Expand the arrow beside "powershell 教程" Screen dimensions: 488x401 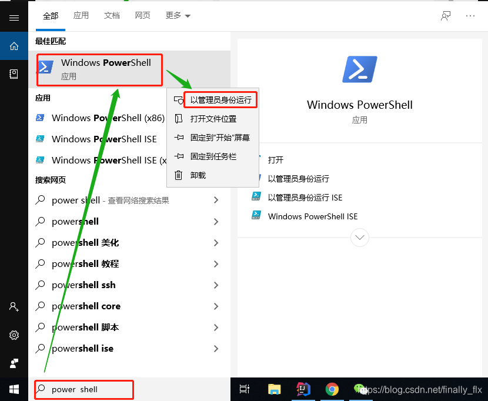[216, 263]
